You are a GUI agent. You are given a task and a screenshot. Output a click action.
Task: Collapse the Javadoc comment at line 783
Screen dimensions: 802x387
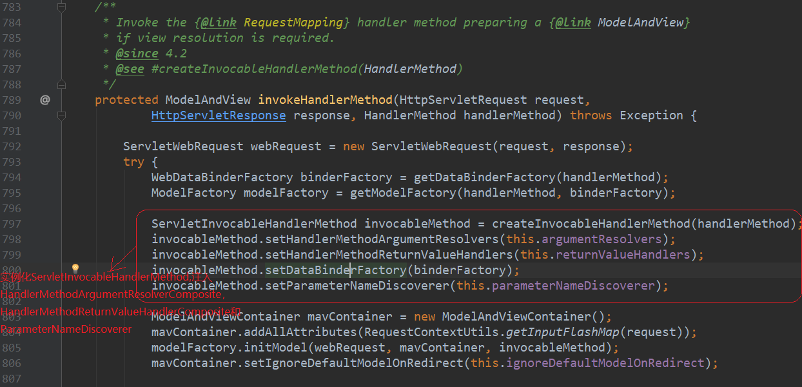61,7
